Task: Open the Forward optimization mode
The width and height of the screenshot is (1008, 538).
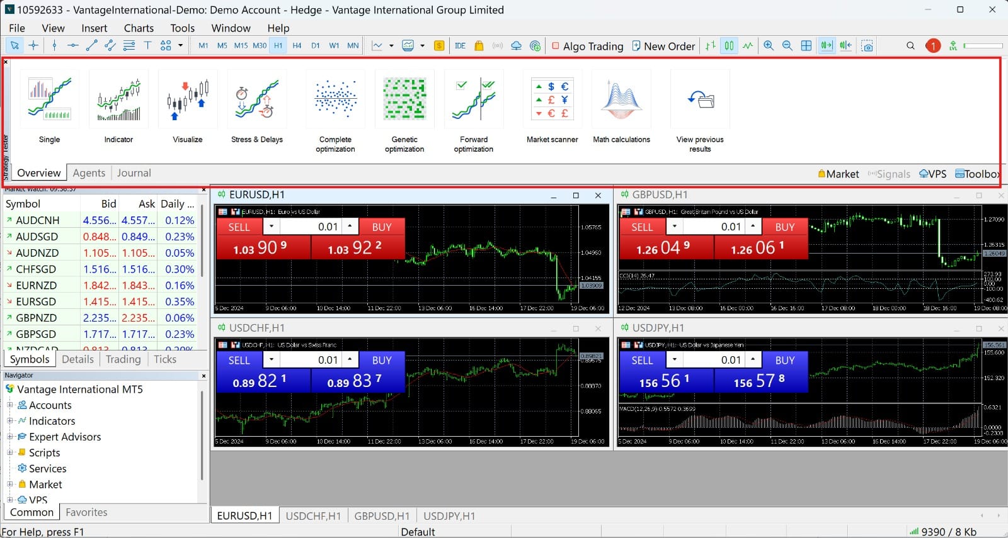Action: (474, 101)
